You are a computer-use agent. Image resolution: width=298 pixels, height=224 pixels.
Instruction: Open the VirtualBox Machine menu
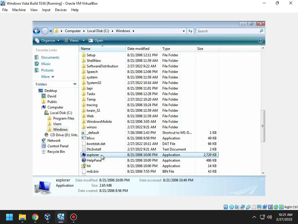click(19, 10)
